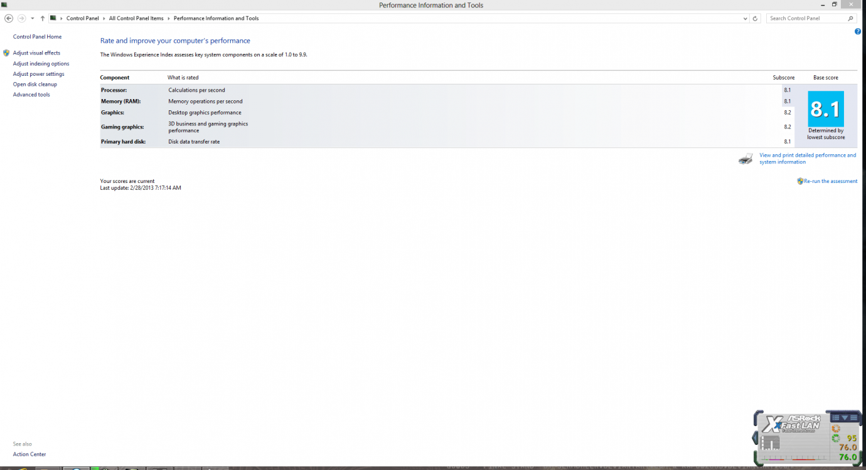Click the Back navigation arrow

tap(9, 18)
